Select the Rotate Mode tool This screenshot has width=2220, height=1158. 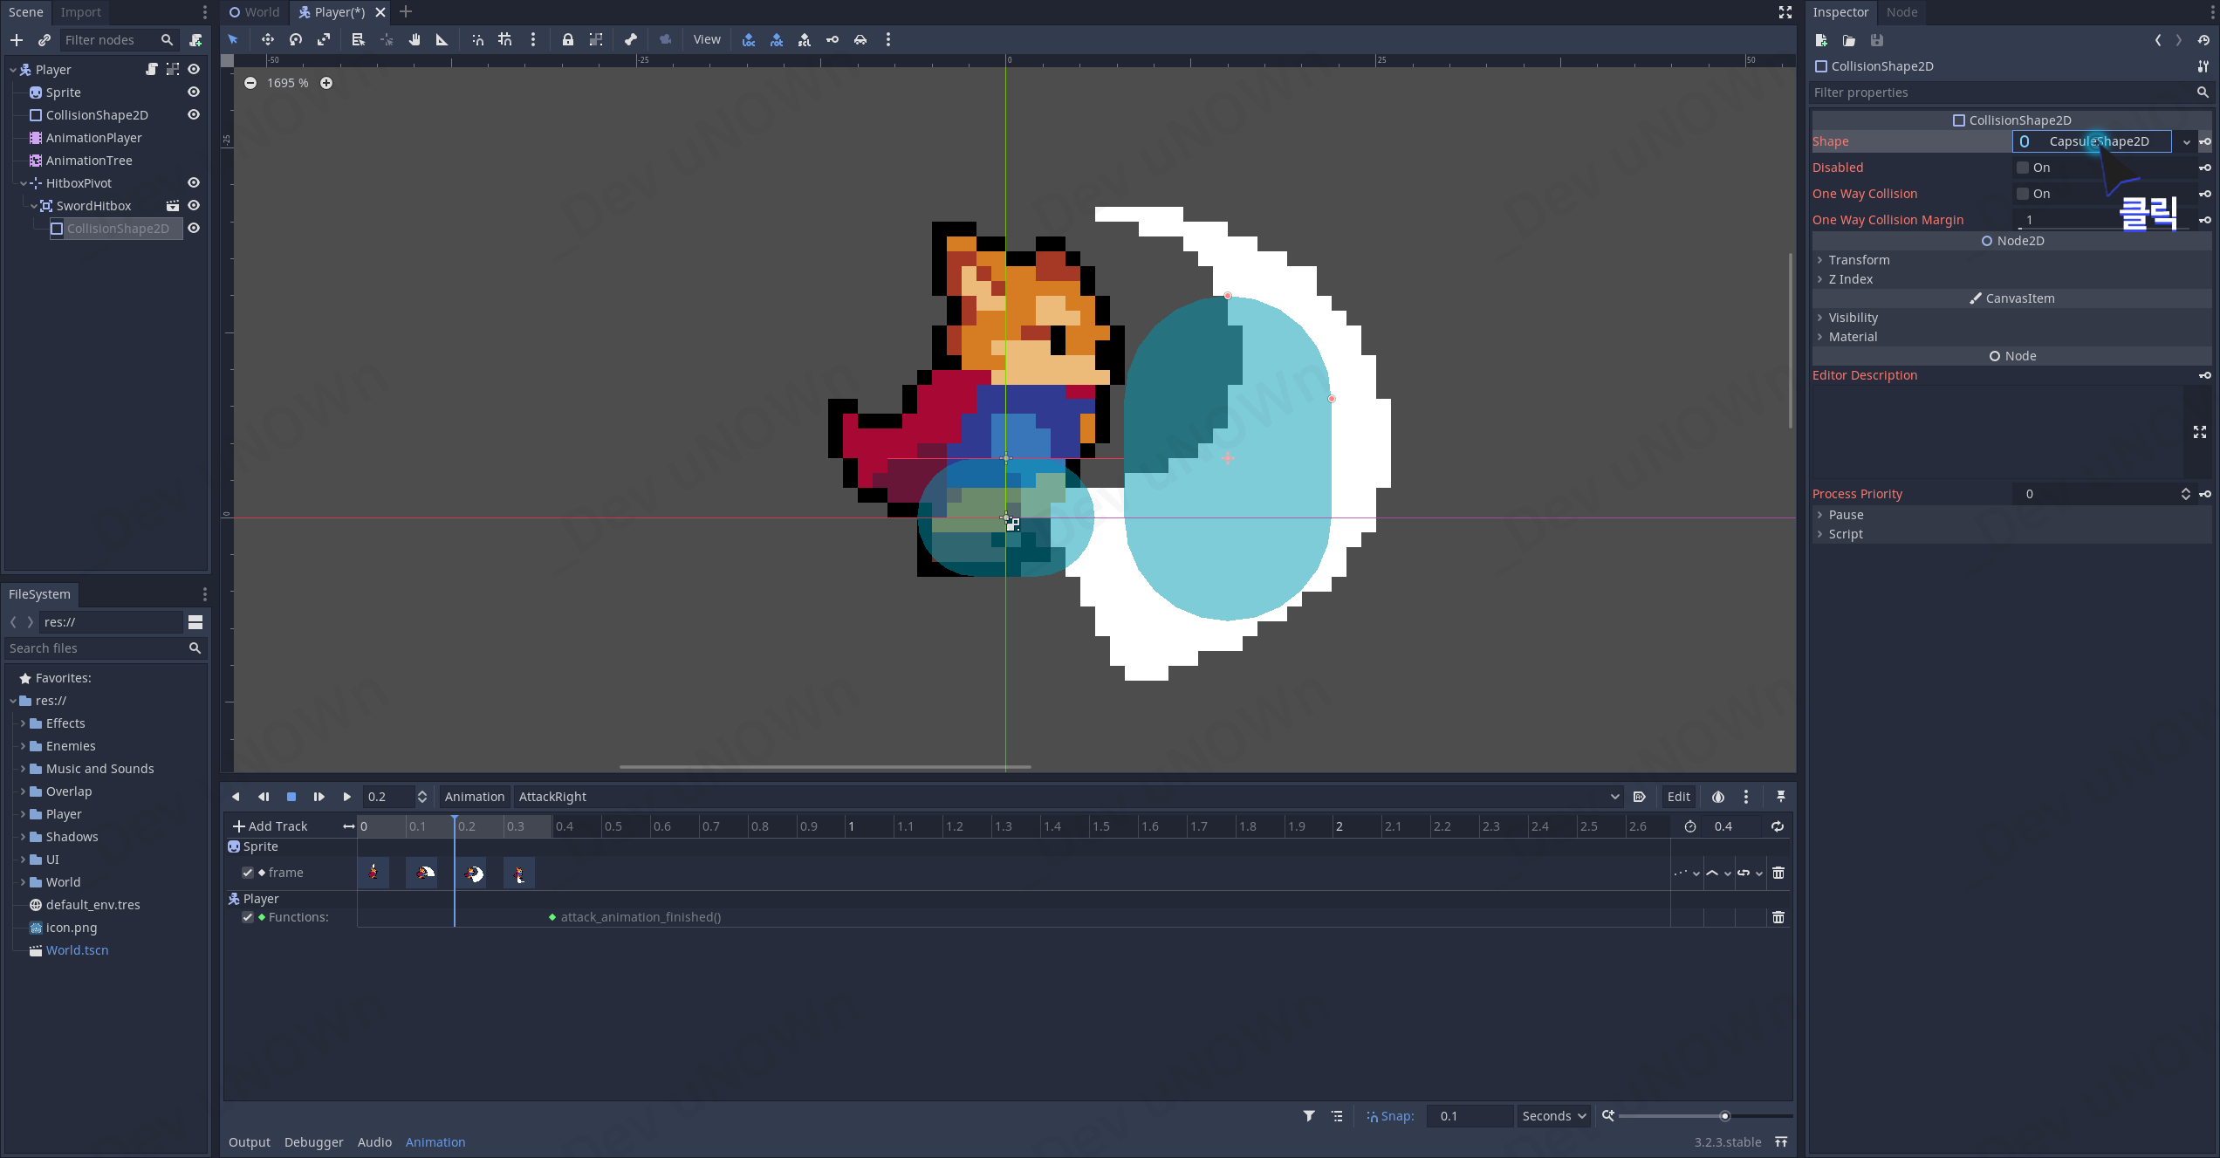click(296, 39)
